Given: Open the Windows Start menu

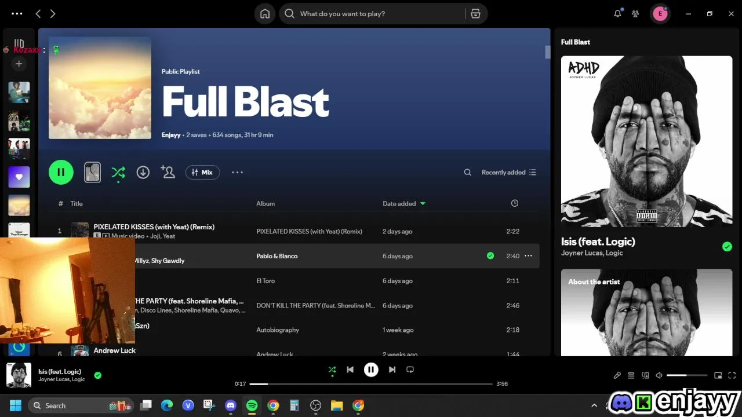Looking at the screenshot, I should 16,405.
